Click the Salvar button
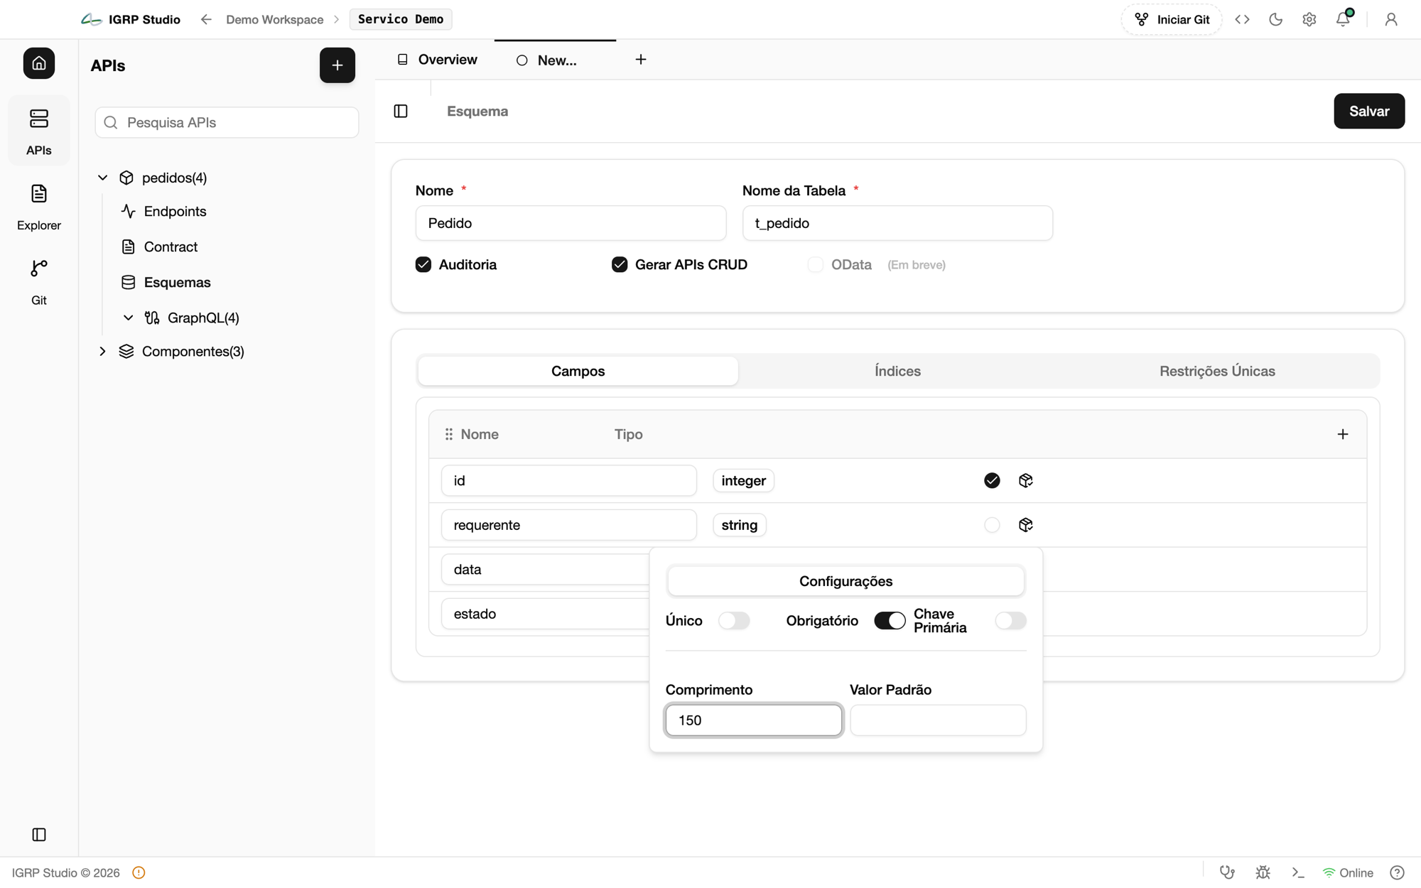The height and width of the screenshot is (888, 1421). pos(1369,111)
